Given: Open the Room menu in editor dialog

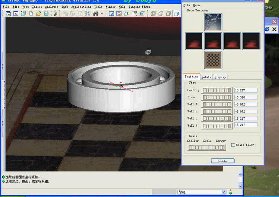Looking at the screenshot, I should 196,5.
